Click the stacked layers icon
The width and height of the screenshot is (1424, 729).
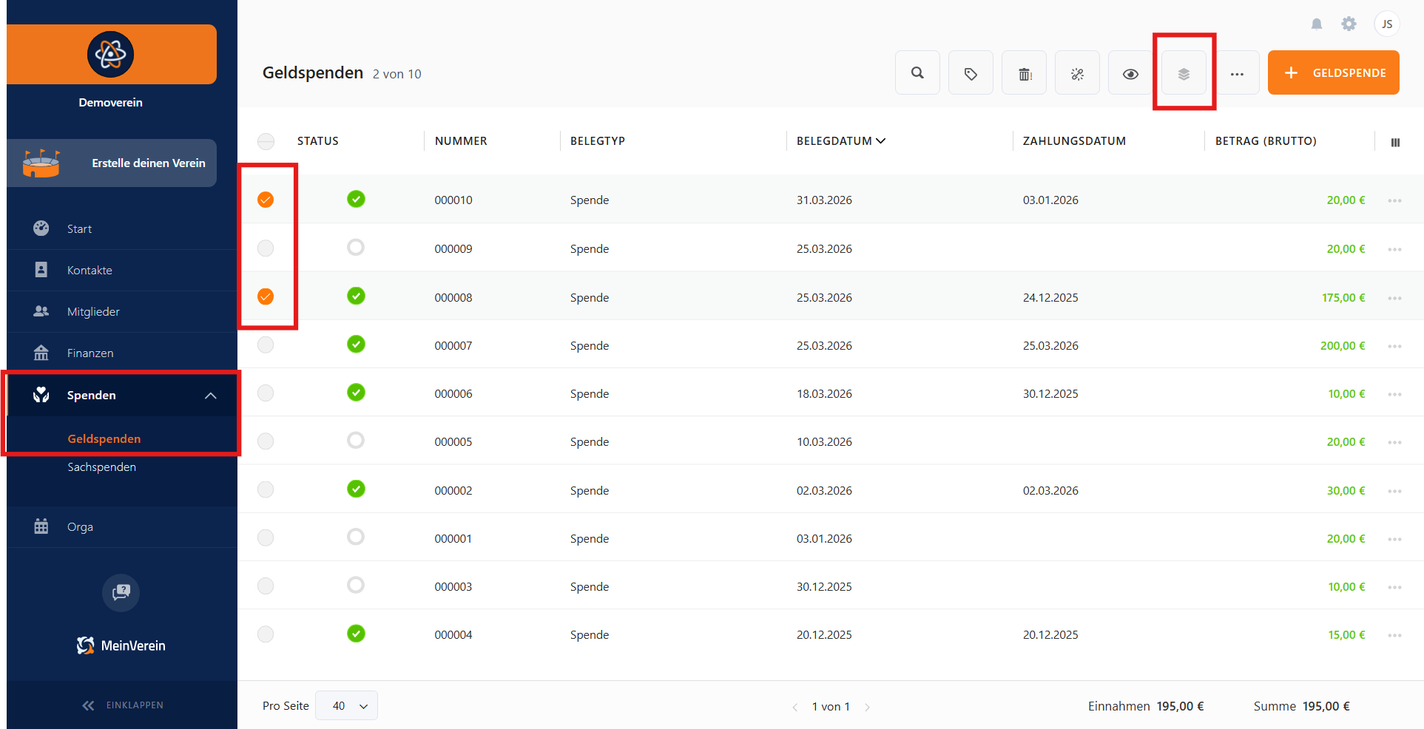point(1184,73)
